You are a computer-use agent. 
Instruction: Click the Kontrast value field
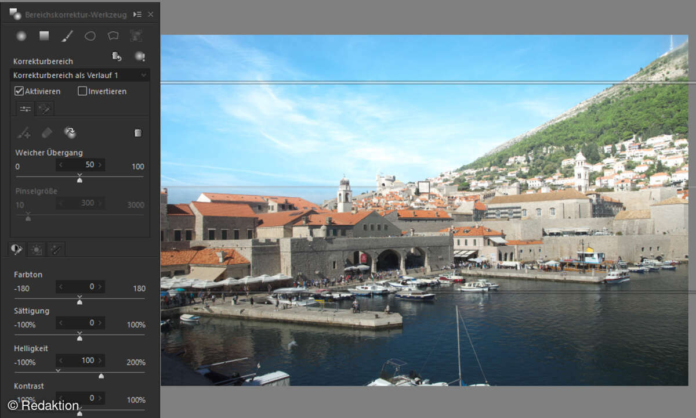tap(81, 398)
